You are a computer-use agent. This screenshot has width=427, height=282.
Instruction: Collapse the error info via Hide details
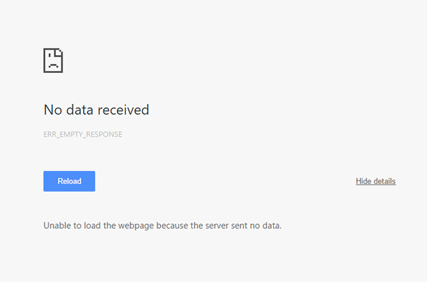375,181
